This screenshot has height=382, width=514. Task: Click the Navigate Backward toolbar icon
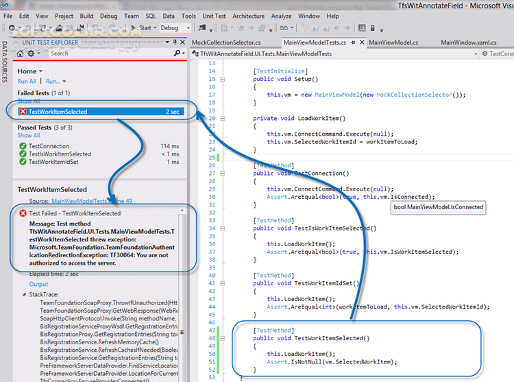pos(12,28)
